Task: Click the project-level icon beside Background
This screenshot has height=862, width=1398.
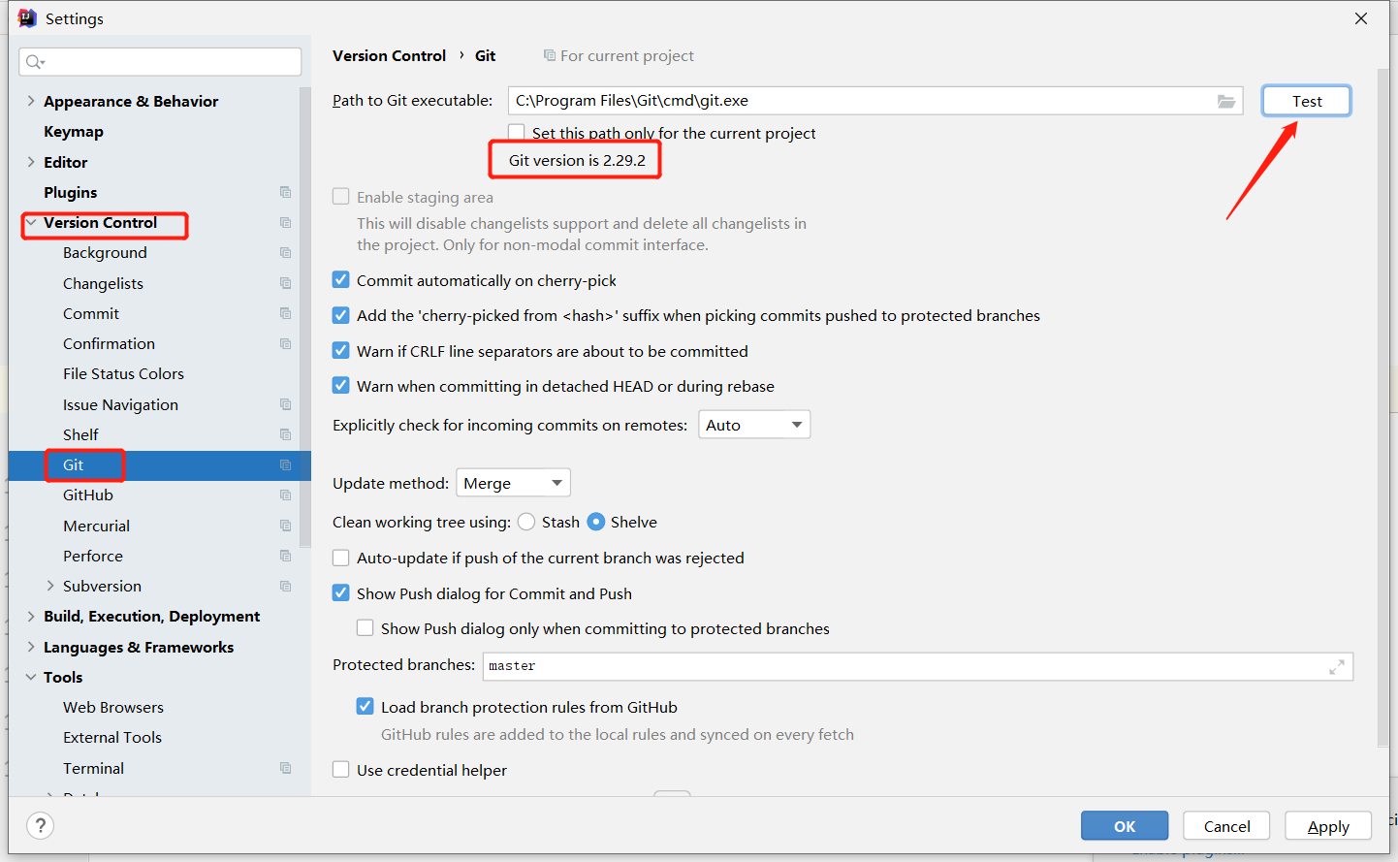Action: tap(285, 253)
